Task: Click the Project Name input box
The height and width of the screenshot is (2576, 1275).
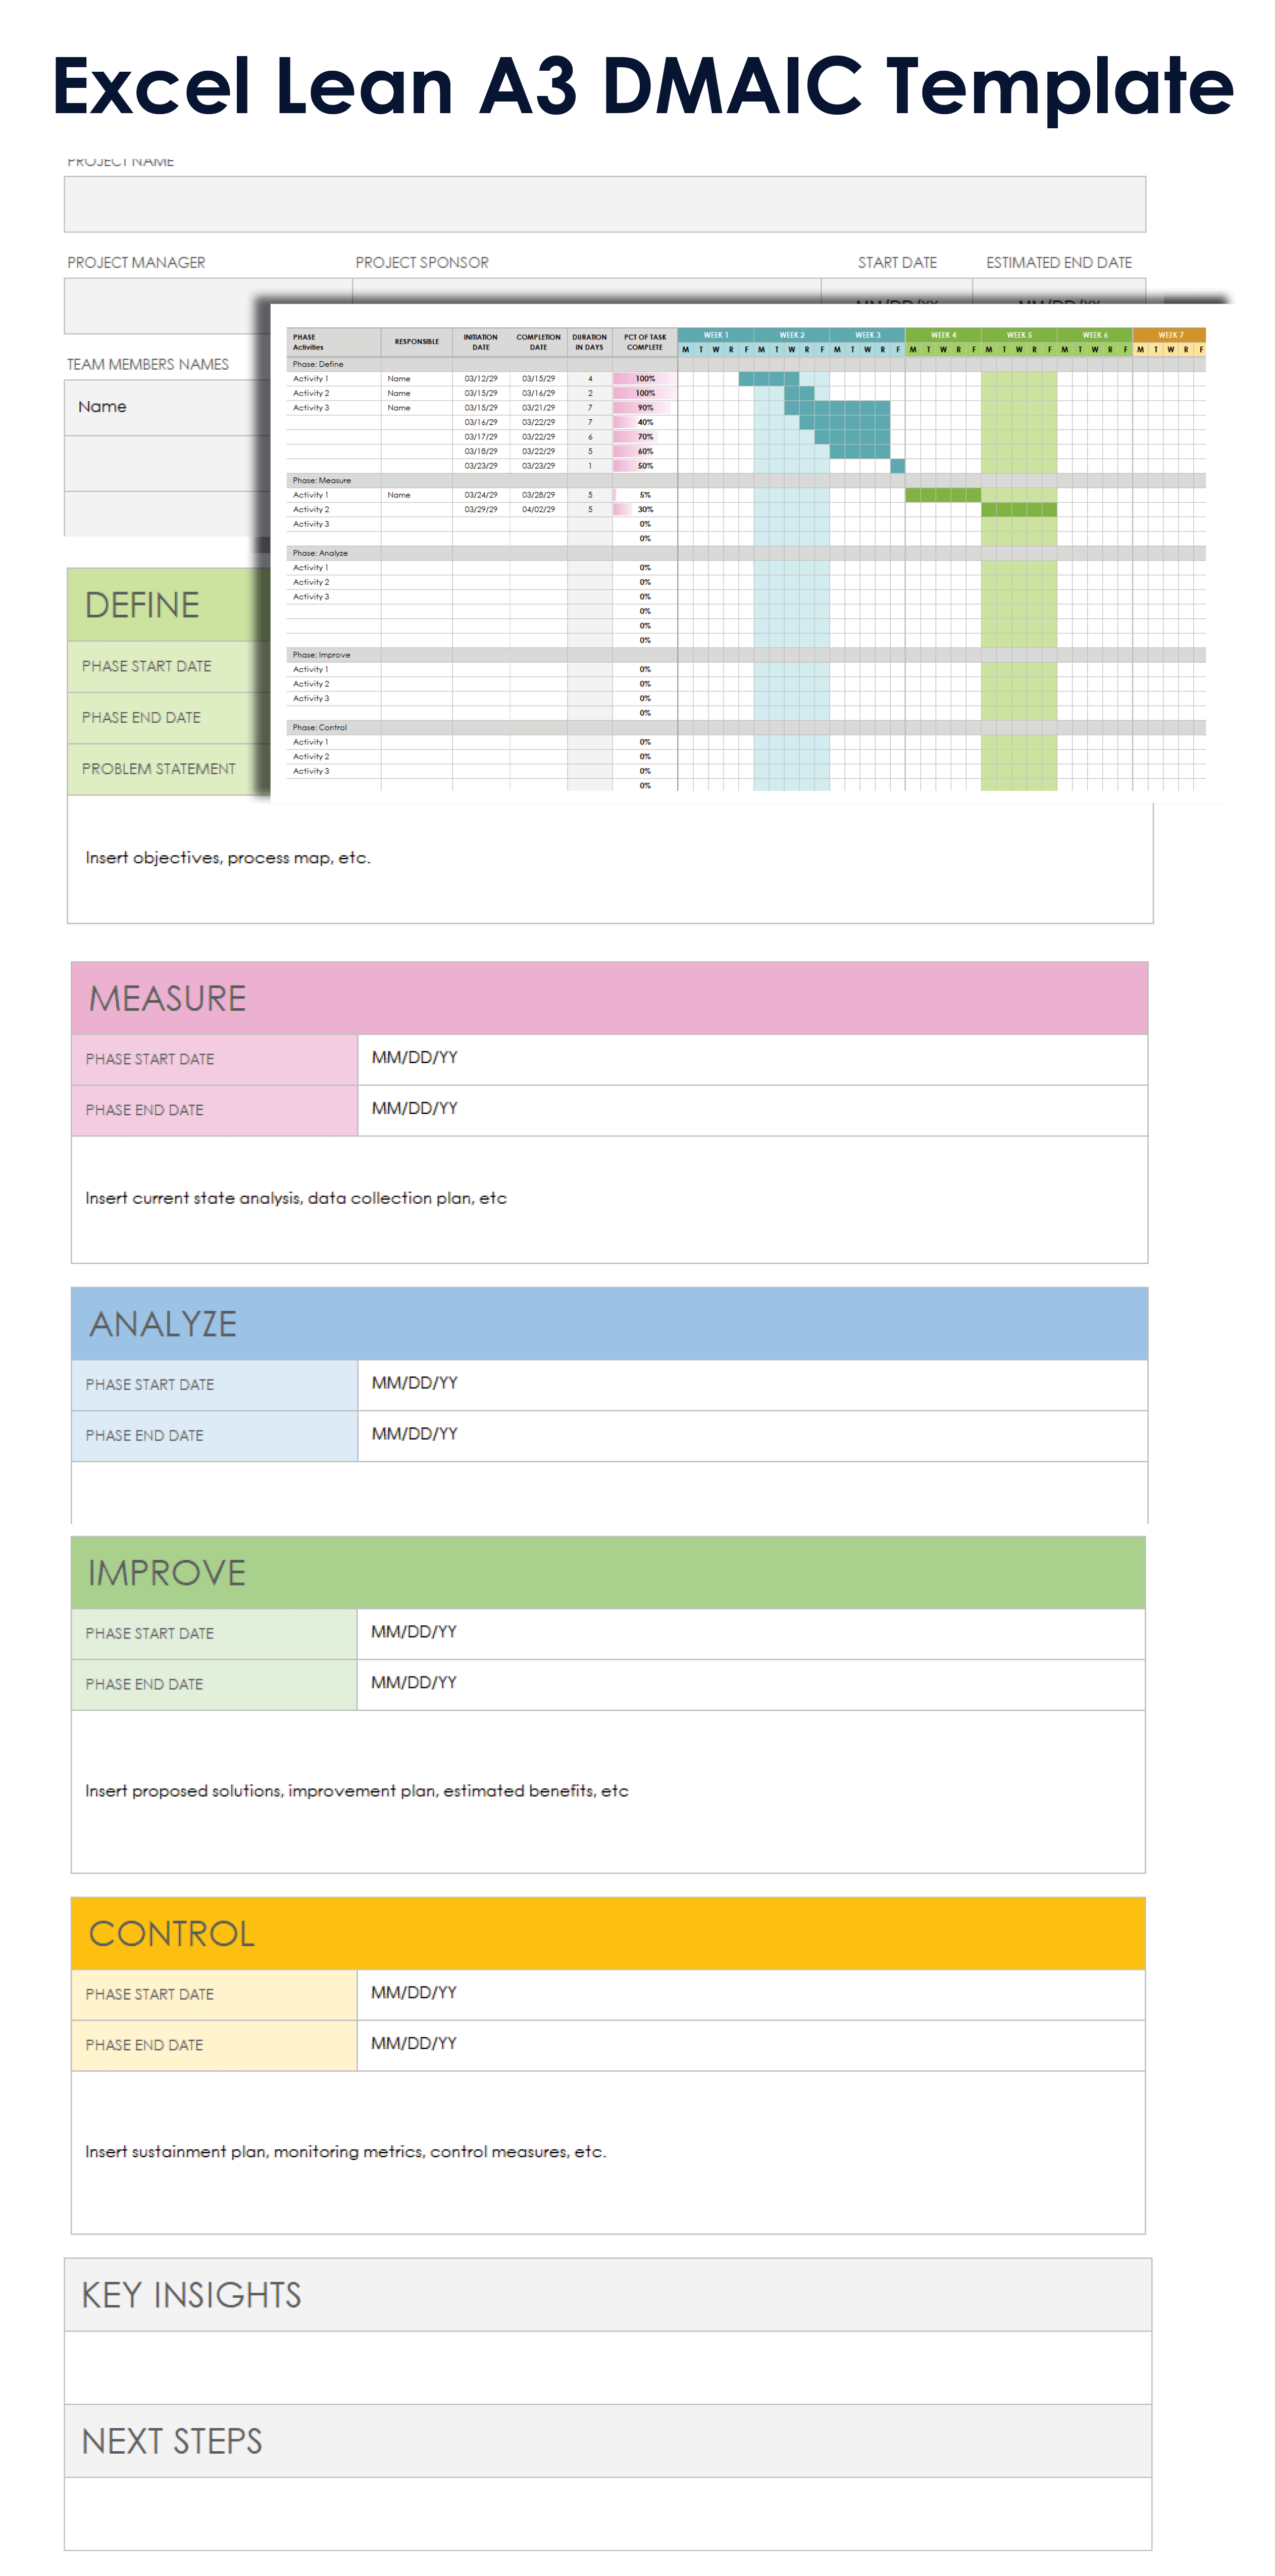Action: click(x=605, y=204)
